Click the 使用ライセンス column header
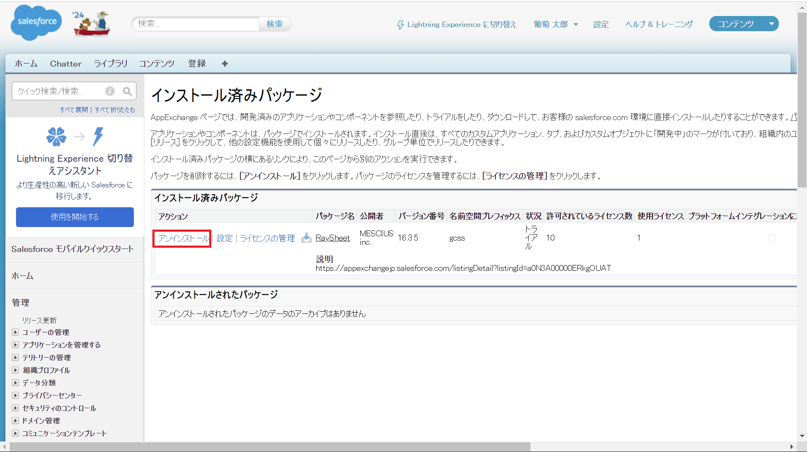 coord(661,216)
